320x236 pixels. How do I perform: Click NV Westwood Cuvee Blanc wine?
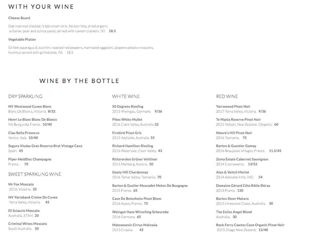coord(30,106)
